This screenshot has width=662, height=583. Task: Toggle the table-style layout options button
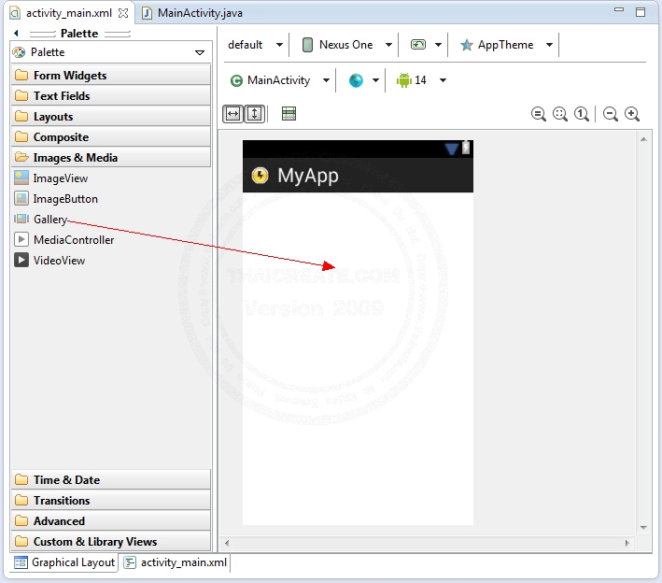coord(289,114)
